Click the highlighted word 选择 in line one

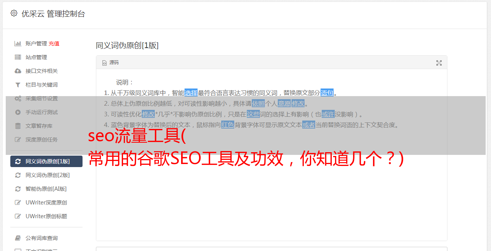pyautogui.click(x=191, y=93)
